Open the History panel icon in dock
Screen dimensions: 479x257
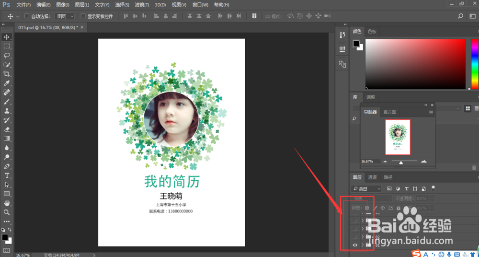coord(342,35)
